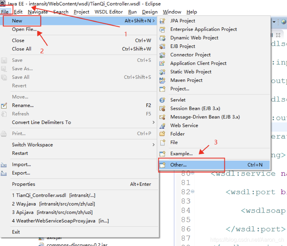Open the Help menu

pyautogui.click(x=192, y=12)
